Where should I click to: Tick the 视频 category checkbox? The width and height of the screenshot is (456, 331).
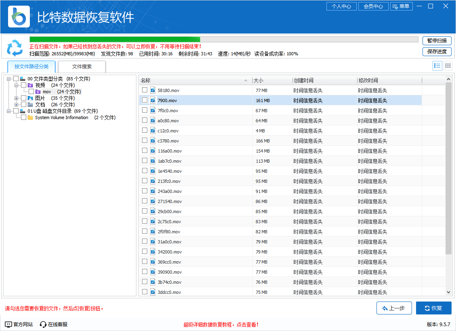24,85
